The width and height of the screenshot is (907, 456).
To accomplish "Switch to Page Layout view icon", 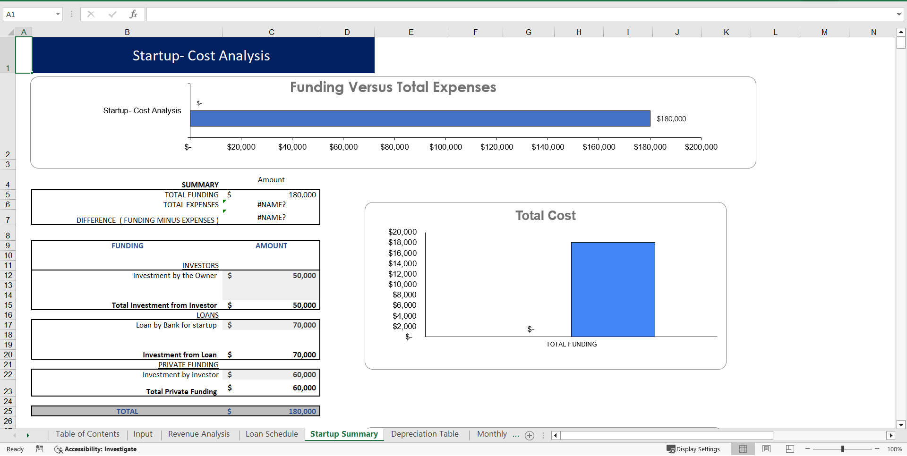I will click(x=767, y=449).
